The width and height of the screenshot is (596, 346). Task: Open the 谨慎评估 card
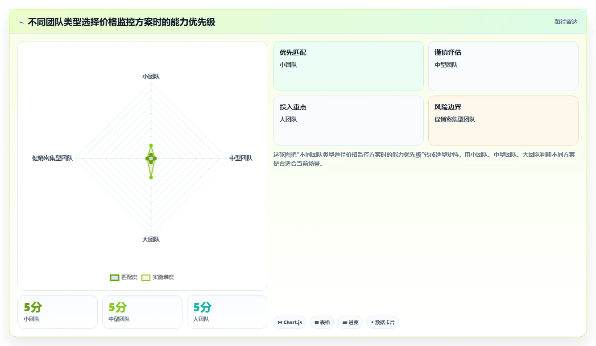(503, 66)
